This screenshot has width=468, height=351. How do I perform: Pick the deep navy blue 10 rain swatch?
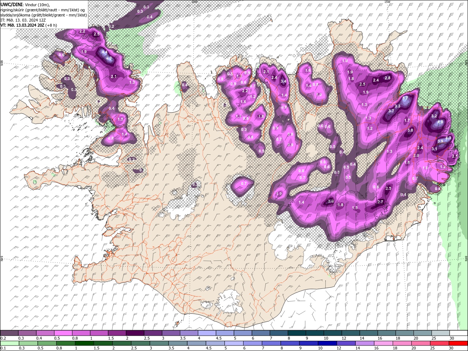(327, 343)
